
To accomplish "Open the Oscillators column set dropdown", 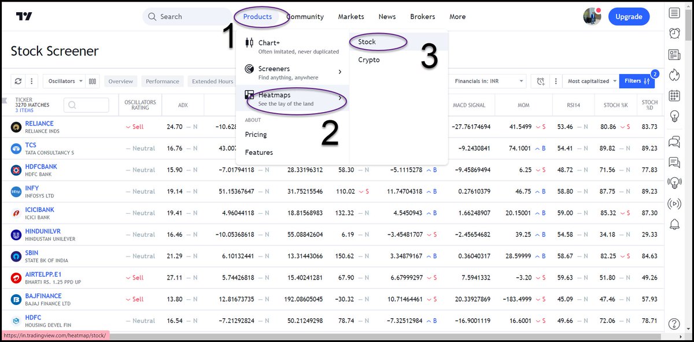I will click(64, 81).
